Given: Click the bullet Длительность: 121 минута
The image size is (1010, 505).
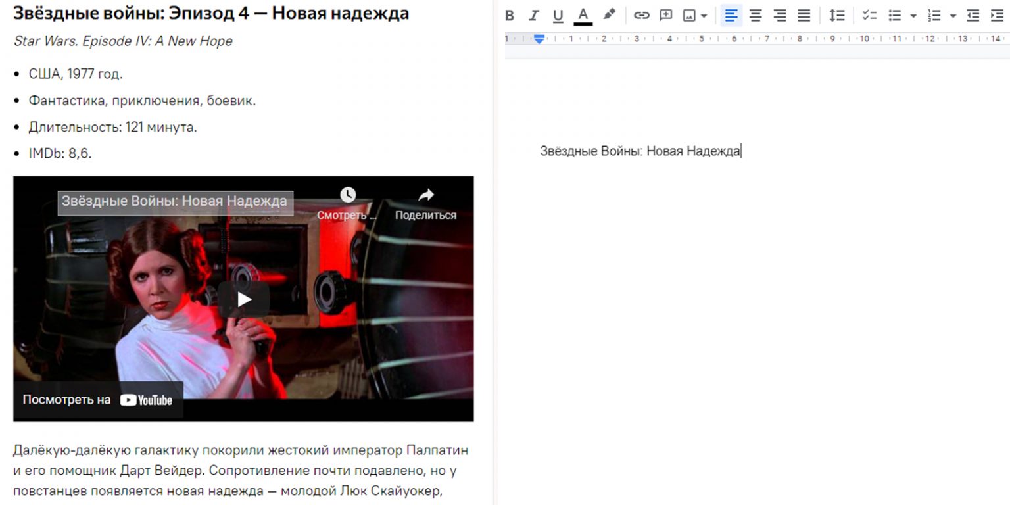Looking at the screenshot, I should click(112, 127).
